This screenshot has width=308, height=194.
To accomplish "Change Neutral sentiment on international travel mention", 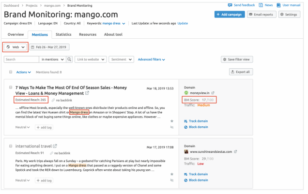I will [x=23, y=180].
